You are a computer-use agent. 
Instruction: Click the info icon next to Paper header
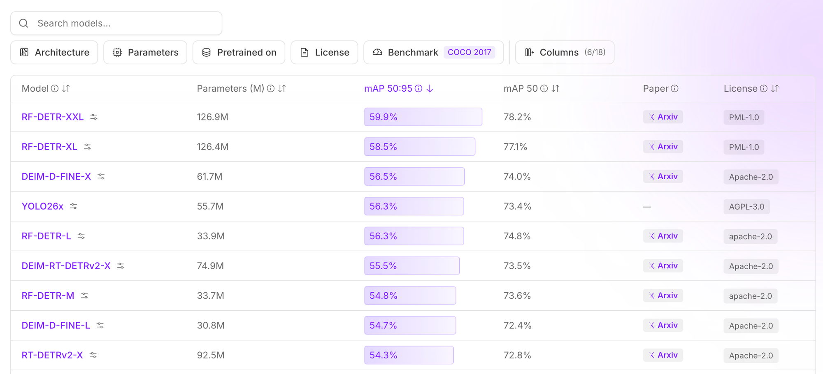pos(674,88)
